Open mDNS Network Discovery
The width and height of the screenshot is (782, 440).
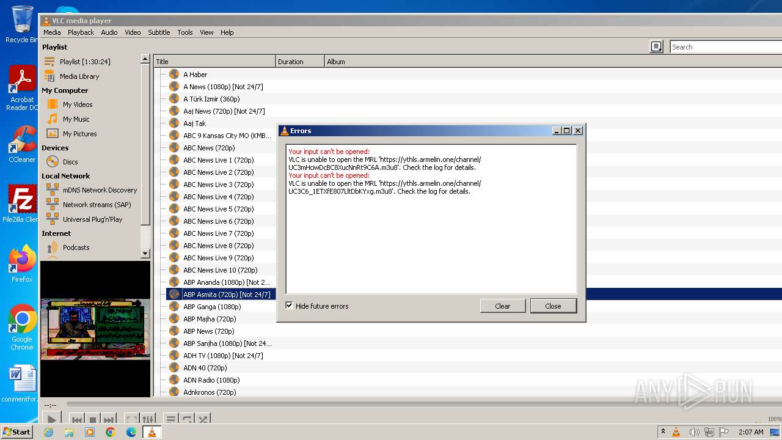tap(100, 190)
